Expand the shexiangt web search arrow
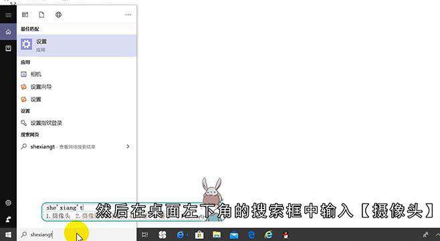 pos(128,146)
